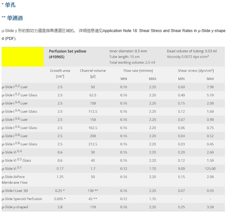Click the yellow perfusion set color block
This screenshot has height=215, width=227.
(x=23, y=57)
